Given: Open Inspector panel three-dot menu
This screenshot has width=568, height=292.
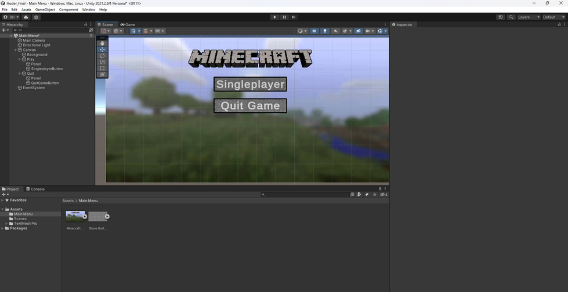Looking at the screenshot, I should tap(564, 24).
